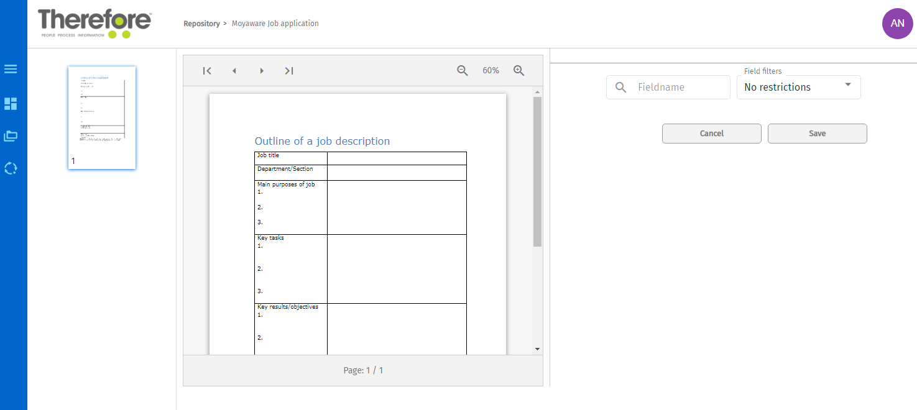Select the page 1 thumbnail
The height and width of the screenshot is (410, 917).
tap(102, 117)
